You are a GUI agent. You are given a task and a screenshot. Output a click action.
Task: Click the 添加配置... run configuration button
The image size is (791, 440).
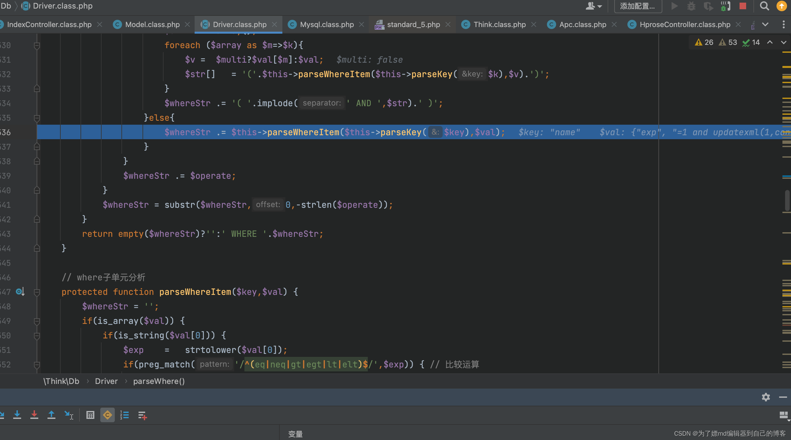point(638,6)
